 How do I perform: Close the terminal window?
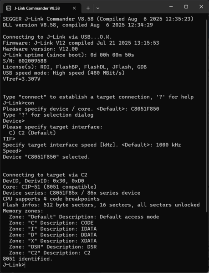pos(201,7)
